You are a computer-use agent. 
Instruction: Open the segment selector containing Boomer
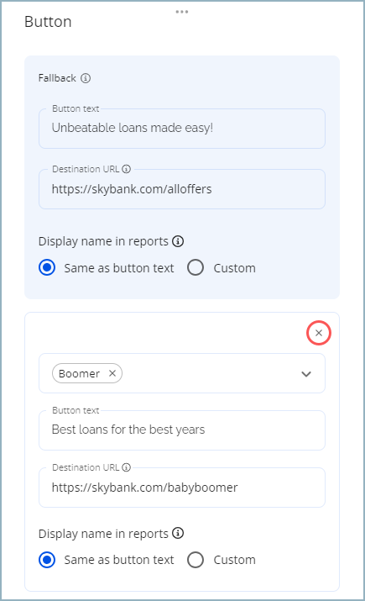182,373
